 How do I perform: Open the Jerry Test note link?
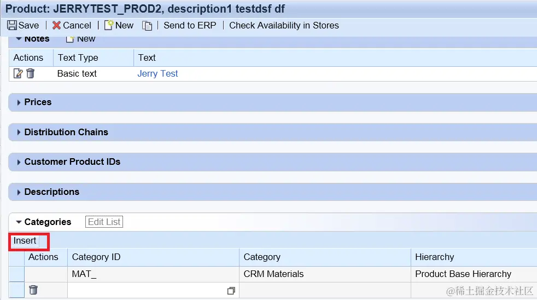(157, 74)
